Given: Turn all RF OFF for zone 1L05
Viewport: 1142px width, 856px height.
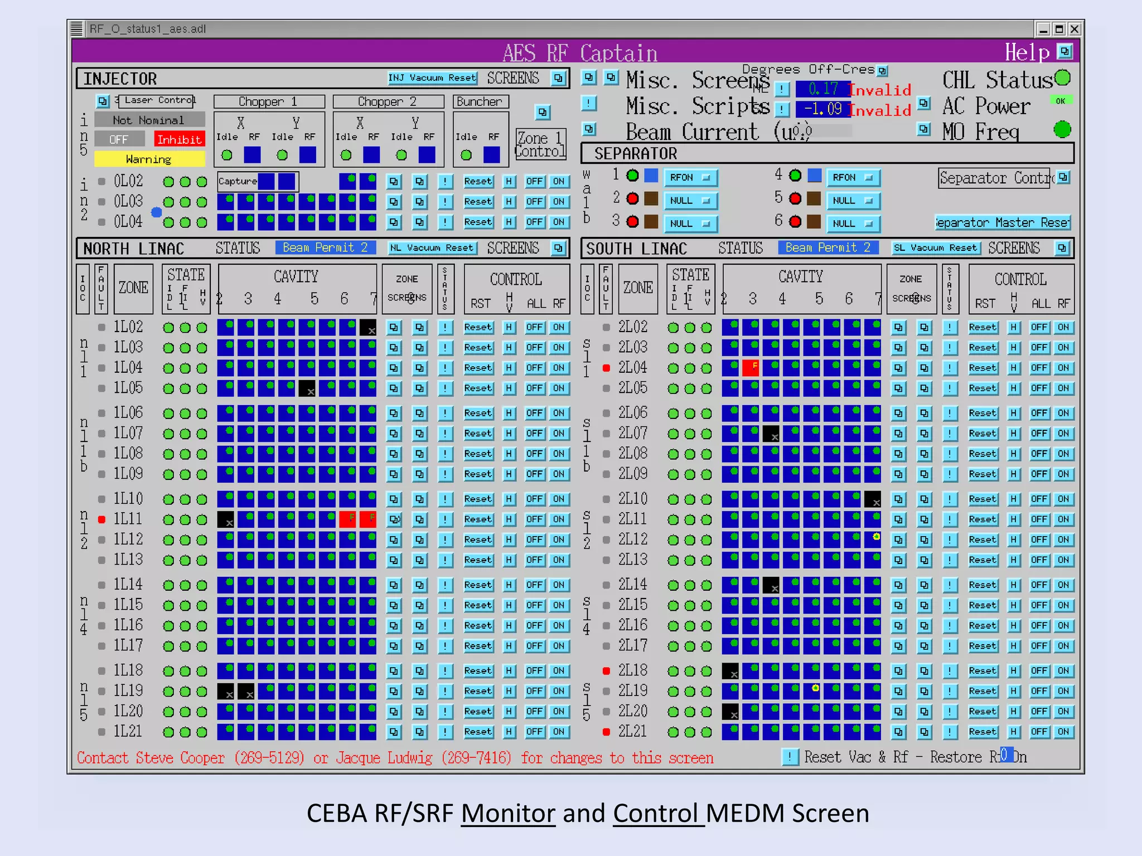Looking at the screenshot, I should point(534,388).
